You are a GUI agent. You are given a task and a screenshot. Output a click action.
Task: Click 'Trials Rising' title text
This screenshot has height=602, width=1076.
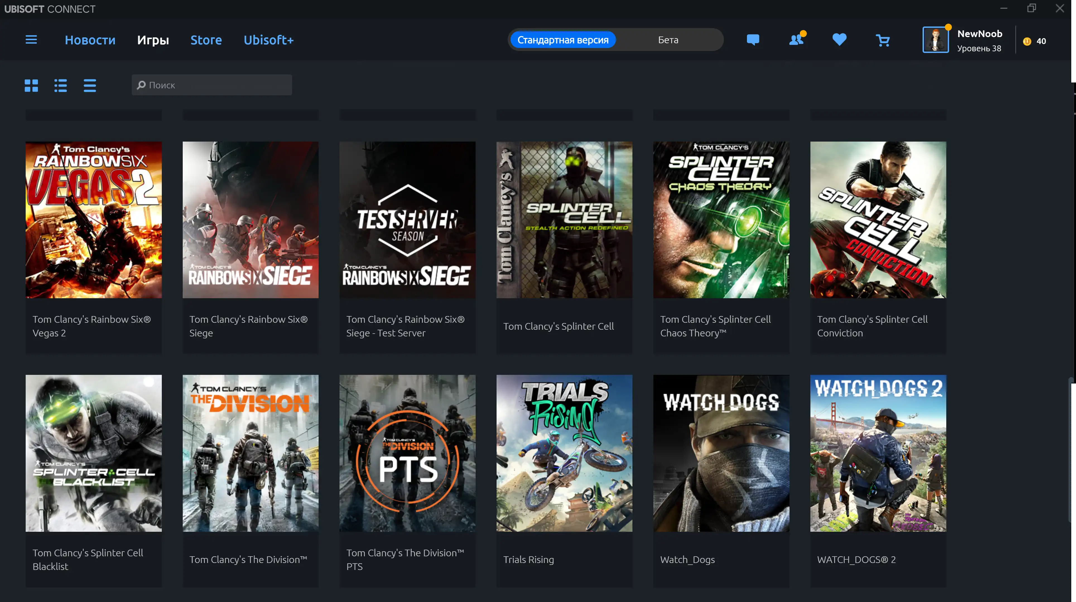pyautogui.click(x=528, y=559)
